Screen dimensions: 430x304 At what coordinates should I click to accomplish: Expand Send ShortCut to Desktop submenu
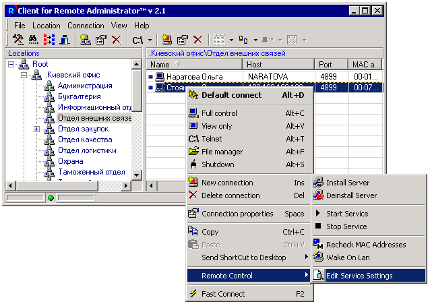tap(249, 257)
